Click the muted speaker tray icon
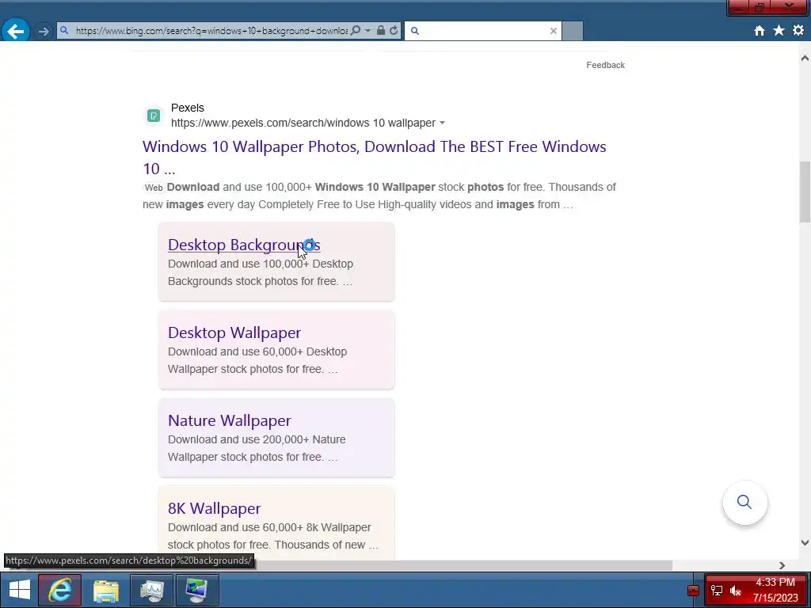This screenshot has width=811, height=608. 736,591
